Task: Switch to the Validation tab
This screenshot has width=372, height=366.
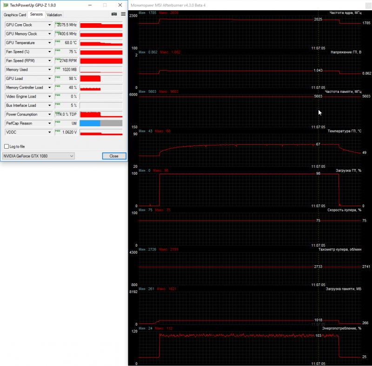Action: 54,15
